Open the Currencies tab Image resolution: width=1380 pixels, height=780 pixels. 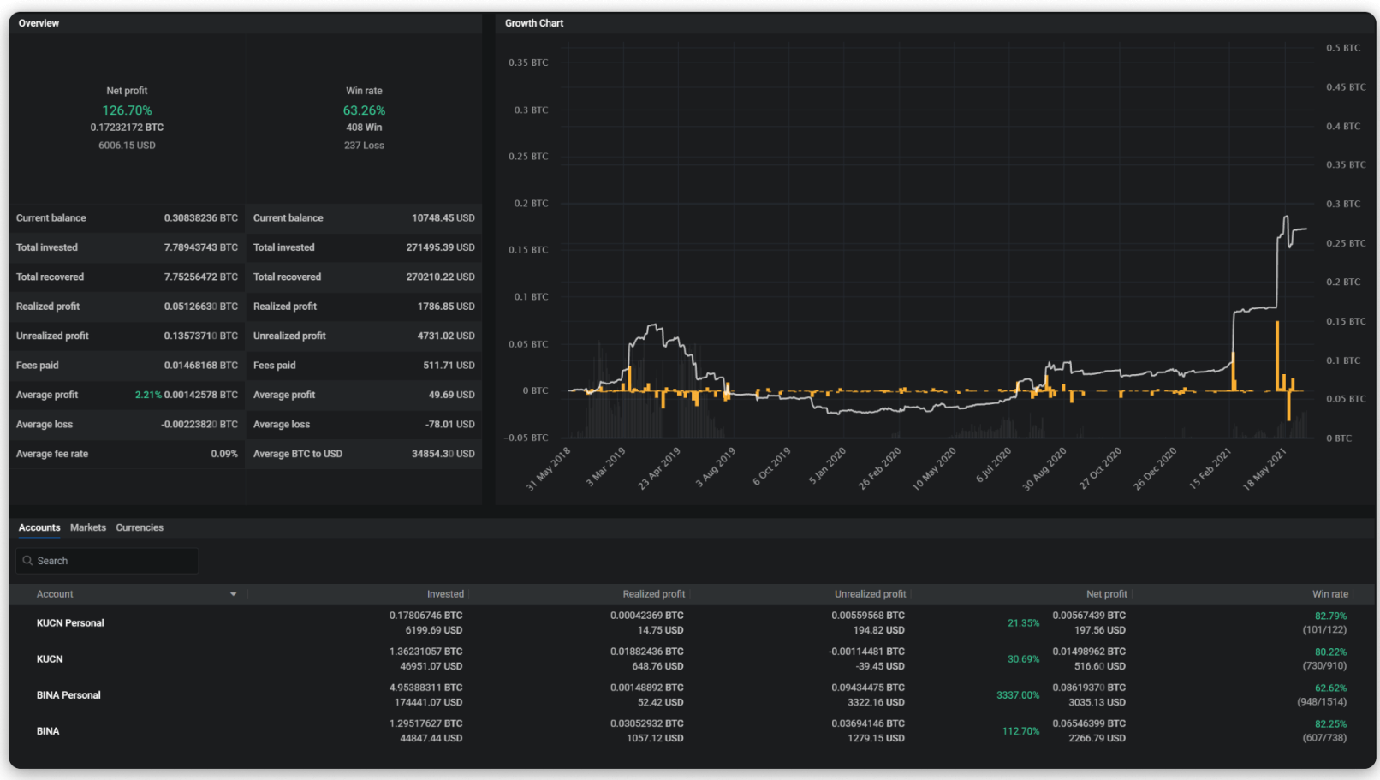coord(140,527)
